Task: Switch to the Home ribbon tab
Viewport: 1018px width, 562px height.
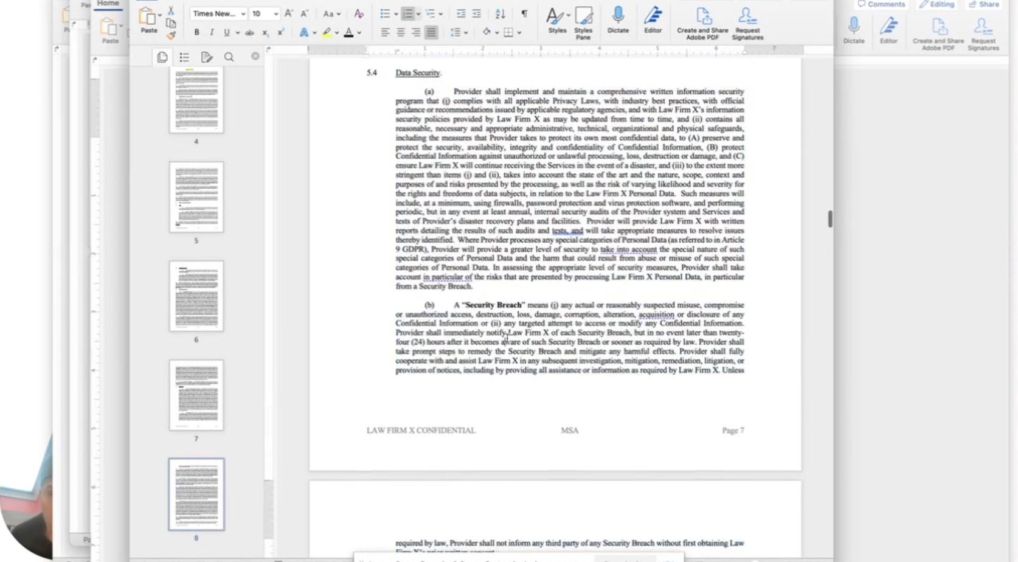Action: (108, 4)
